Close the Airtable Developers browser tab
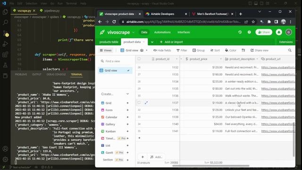 point(186,14)
